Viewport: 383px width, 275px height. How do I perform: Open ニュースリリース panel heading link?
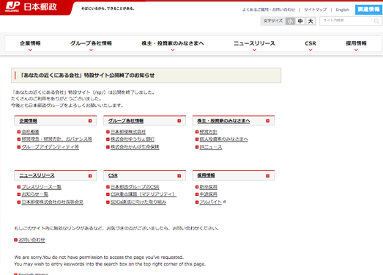click(x=37, y=176)
